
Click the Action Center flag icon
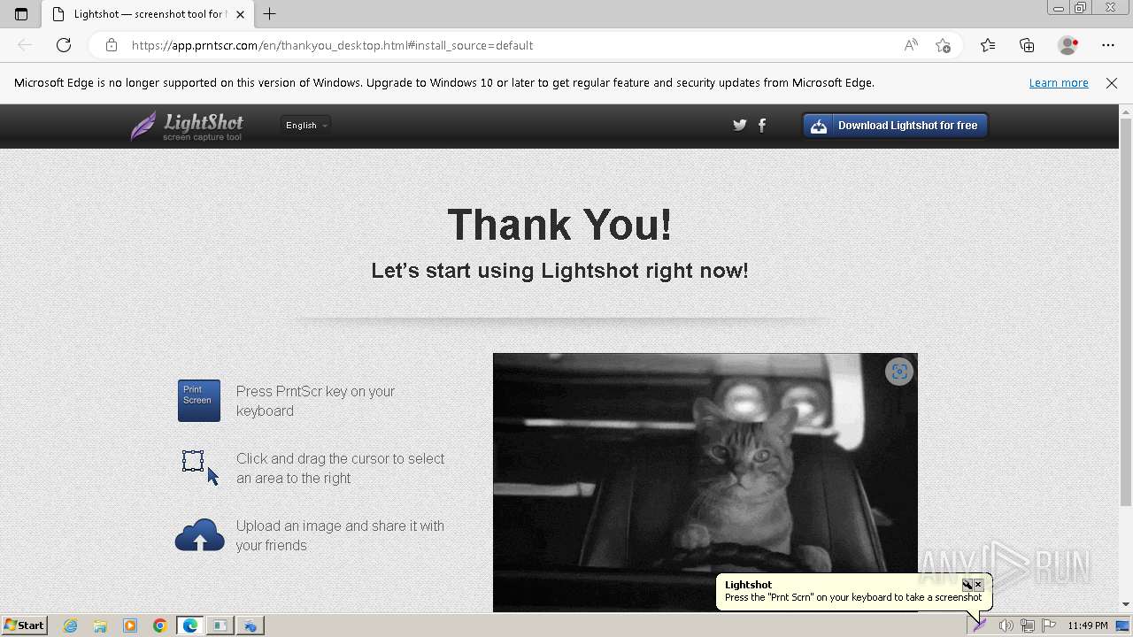1049,625
